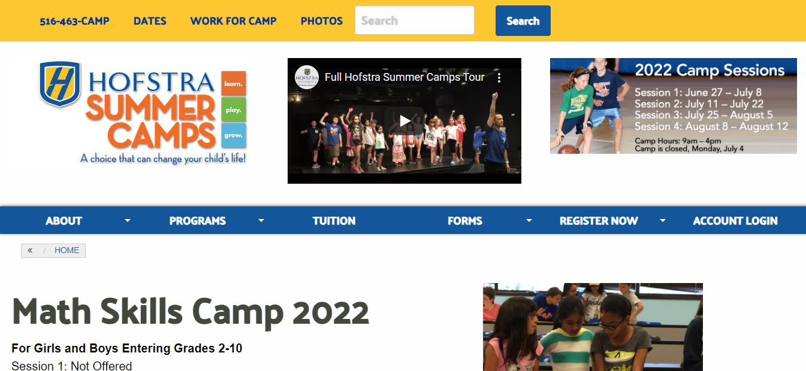Open the WORK FOR CAMP link

pyautogui.click(x=233, y=21)
